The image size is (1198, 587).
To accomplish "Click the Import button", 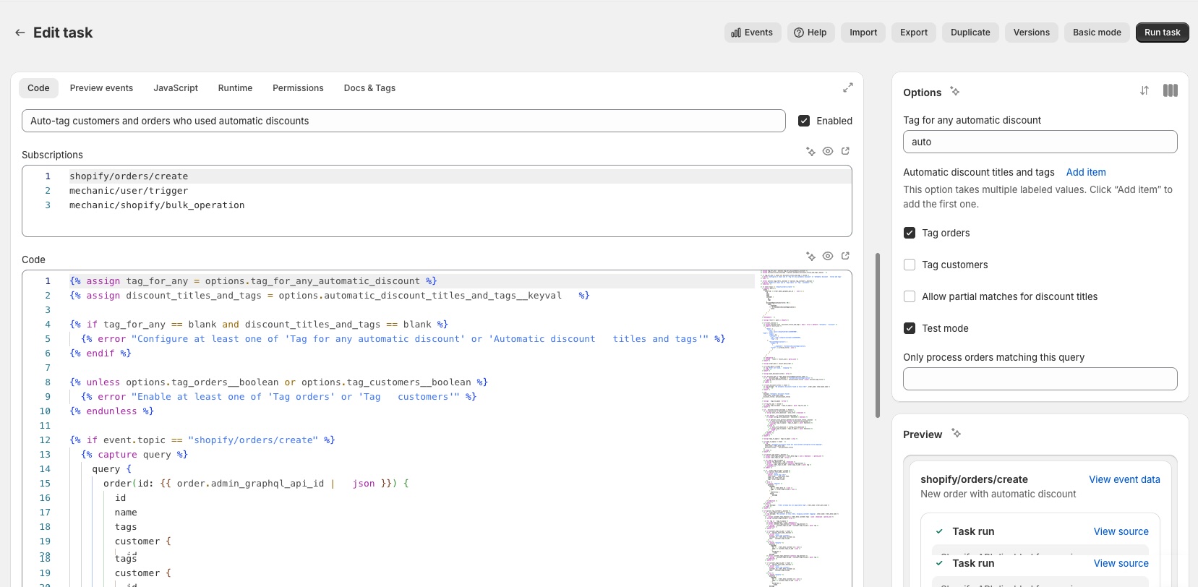I will (863, 33).
